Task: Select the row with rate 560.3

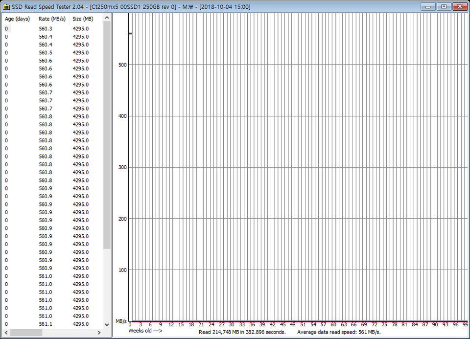Action: point(52,29)
